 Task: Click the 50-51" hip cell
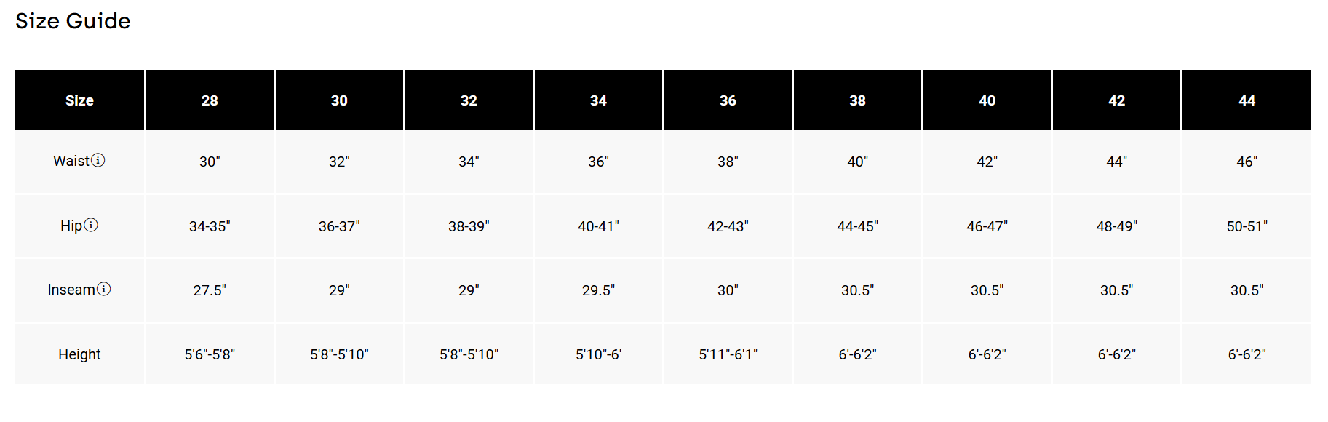1247,226
